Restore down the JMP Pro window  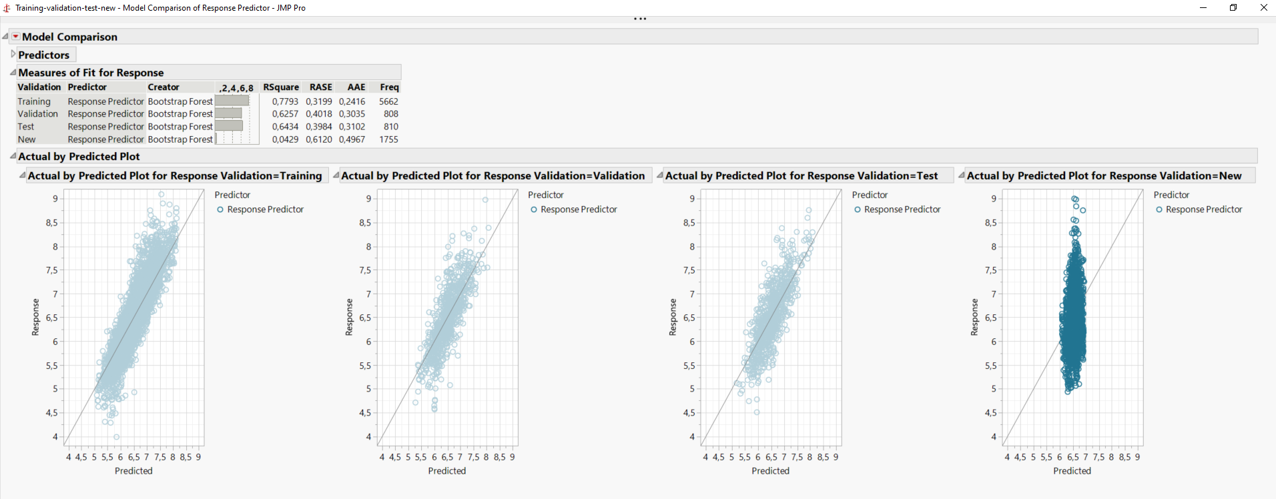click(1233, 8)
